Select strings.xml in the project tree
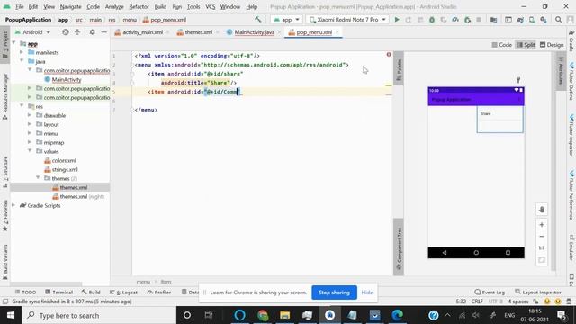Viewport: 576px width, 324px height. coord(65,169)
